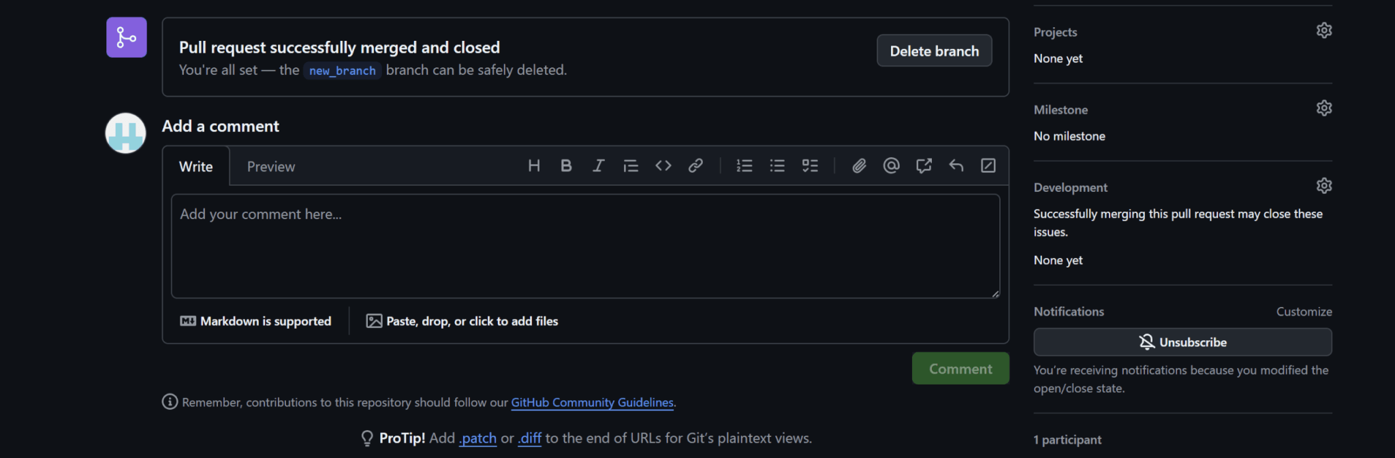This screenshot has width=1395, height=458.
Task: Unsubscribe from pull request notifications
Action: coord(1182,342)
